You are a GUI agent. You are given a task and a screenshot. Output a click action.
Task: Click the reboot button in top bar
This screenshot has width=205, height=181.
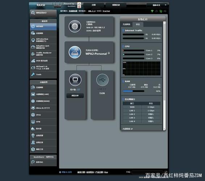pos(116,5)
